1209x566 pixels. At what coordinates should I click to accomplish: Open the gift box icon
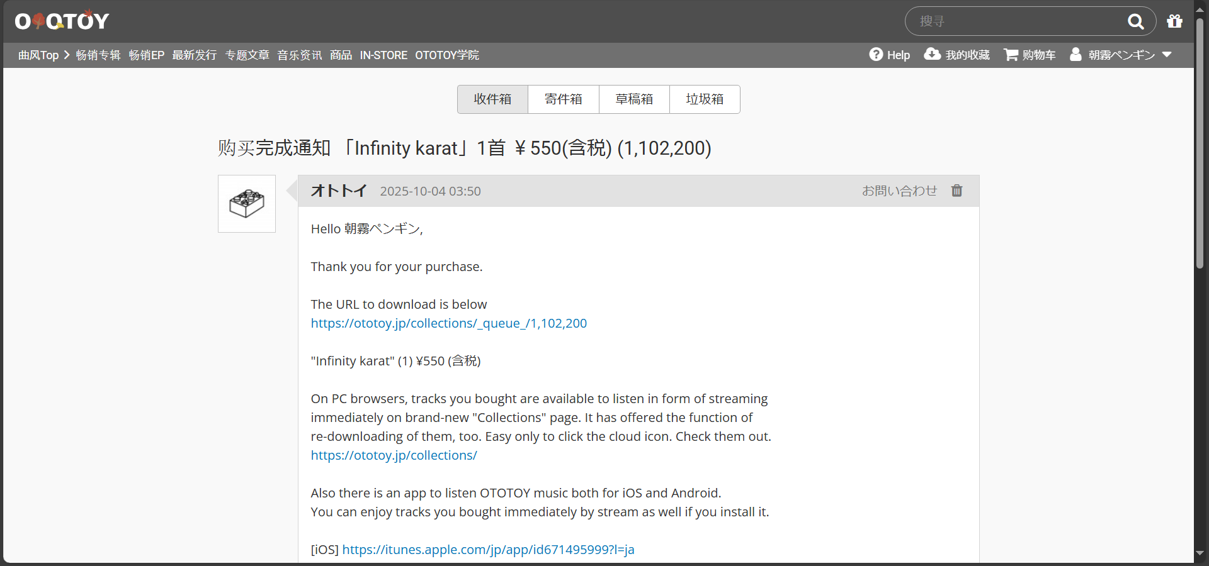[x=1174, y=21]
